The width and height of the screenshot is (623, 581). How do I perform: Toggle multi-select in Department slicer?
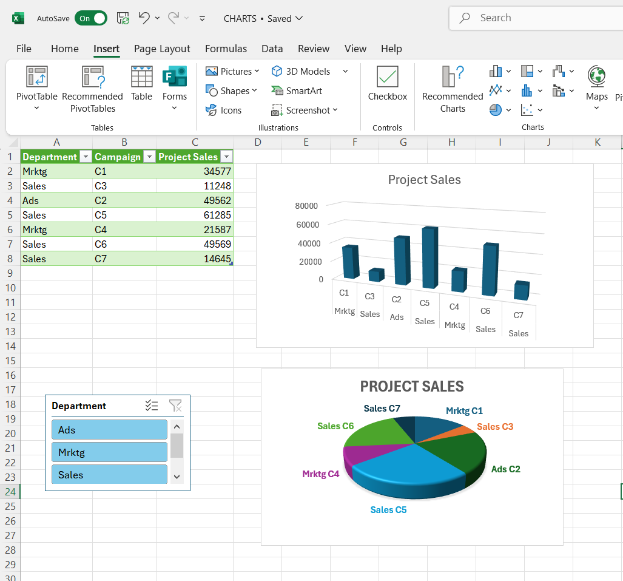152,406
